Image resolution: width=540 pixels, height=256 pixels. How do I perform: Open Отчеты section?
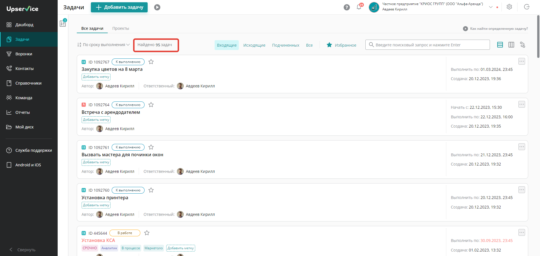29,112
